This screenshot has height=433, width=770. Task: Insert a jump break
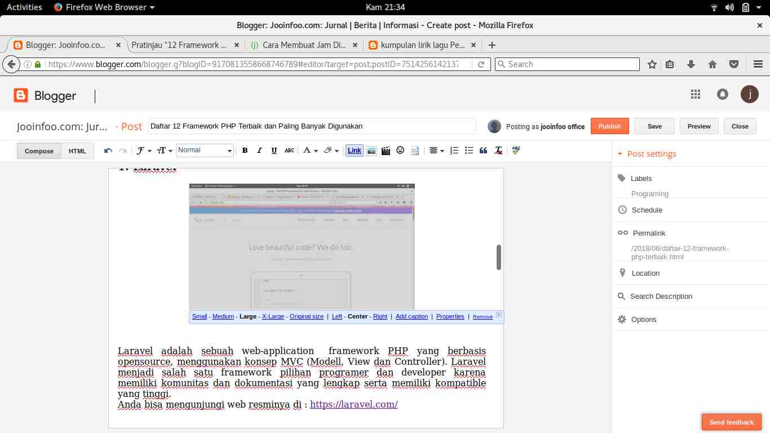tap(415, 151)
